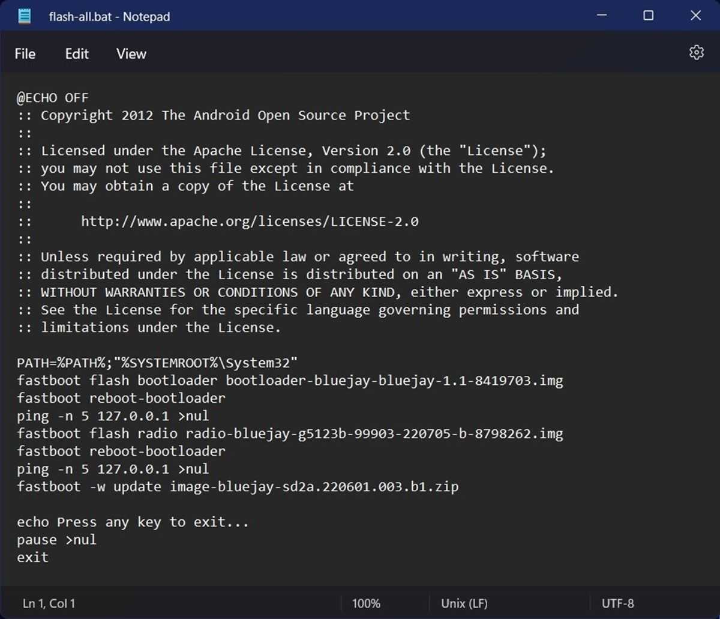Image resolution: width=720 pixels, height=619 pixels.
Task: Place cursor on the @ECHO OFF line
Action: 53,98
